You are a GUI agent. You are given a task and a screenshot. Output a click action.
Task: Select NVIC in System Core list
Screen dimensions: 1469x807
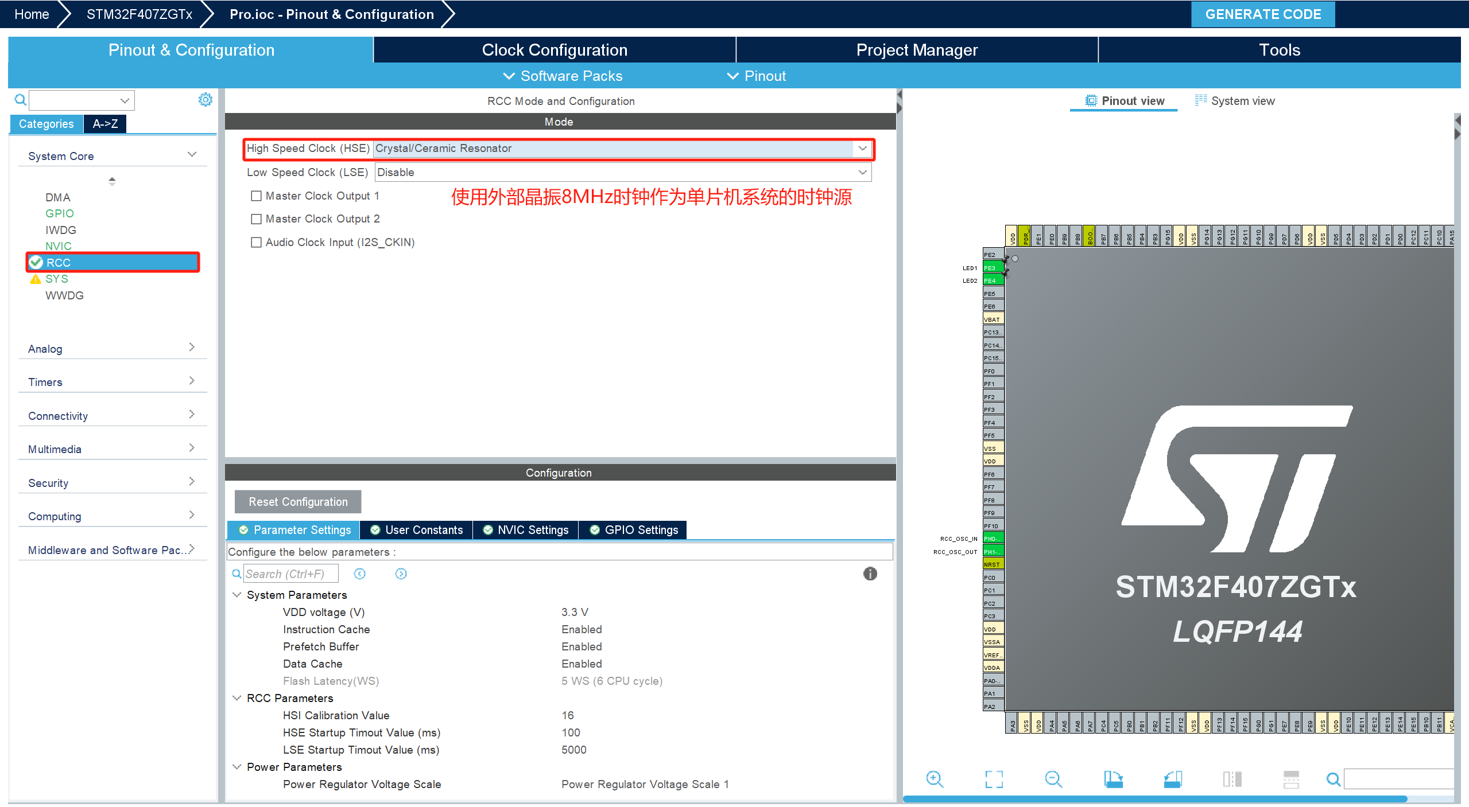(59, 246)
